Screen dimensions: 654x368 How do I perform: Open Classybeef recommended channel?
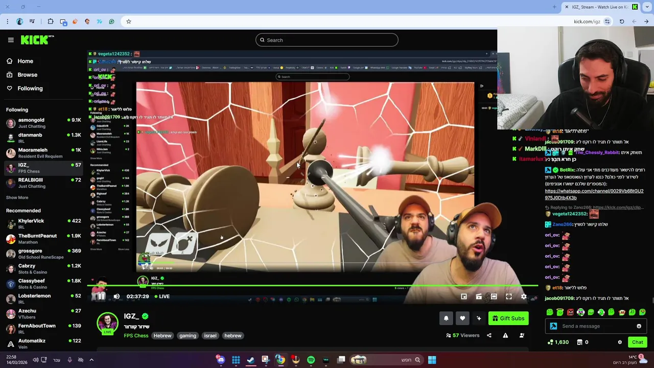43,284
